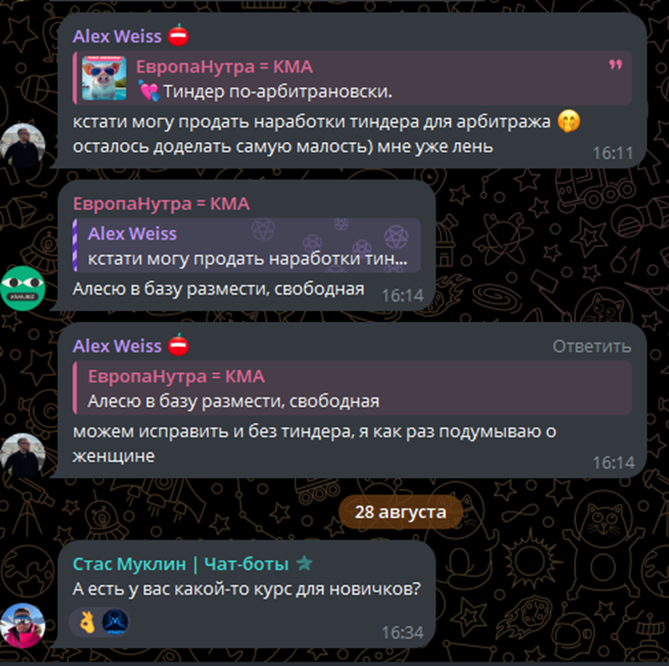The width and height of the screenshot is (669, 666).
Task: Click the ЕвропаНутра = КМА sender name at 16:14
Action: pos(161,204)
